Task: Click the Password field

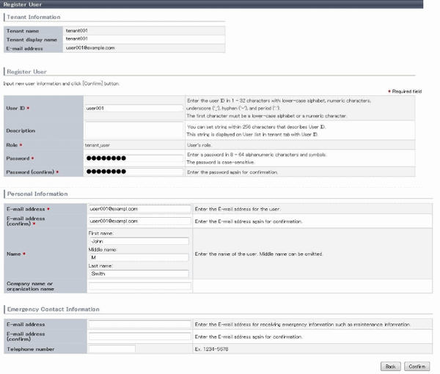Action: pos(133,158)
